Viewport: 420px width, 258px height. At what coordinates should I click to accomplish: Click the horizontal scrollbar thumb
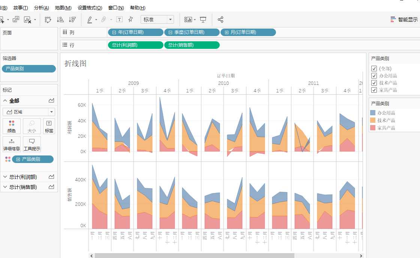(x=195, y=256)
